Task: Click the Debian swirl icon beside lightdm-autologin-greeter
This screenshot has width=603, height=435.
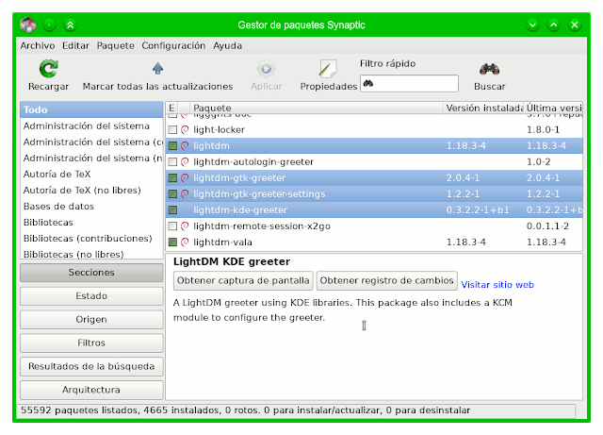Action: point(185,161)
